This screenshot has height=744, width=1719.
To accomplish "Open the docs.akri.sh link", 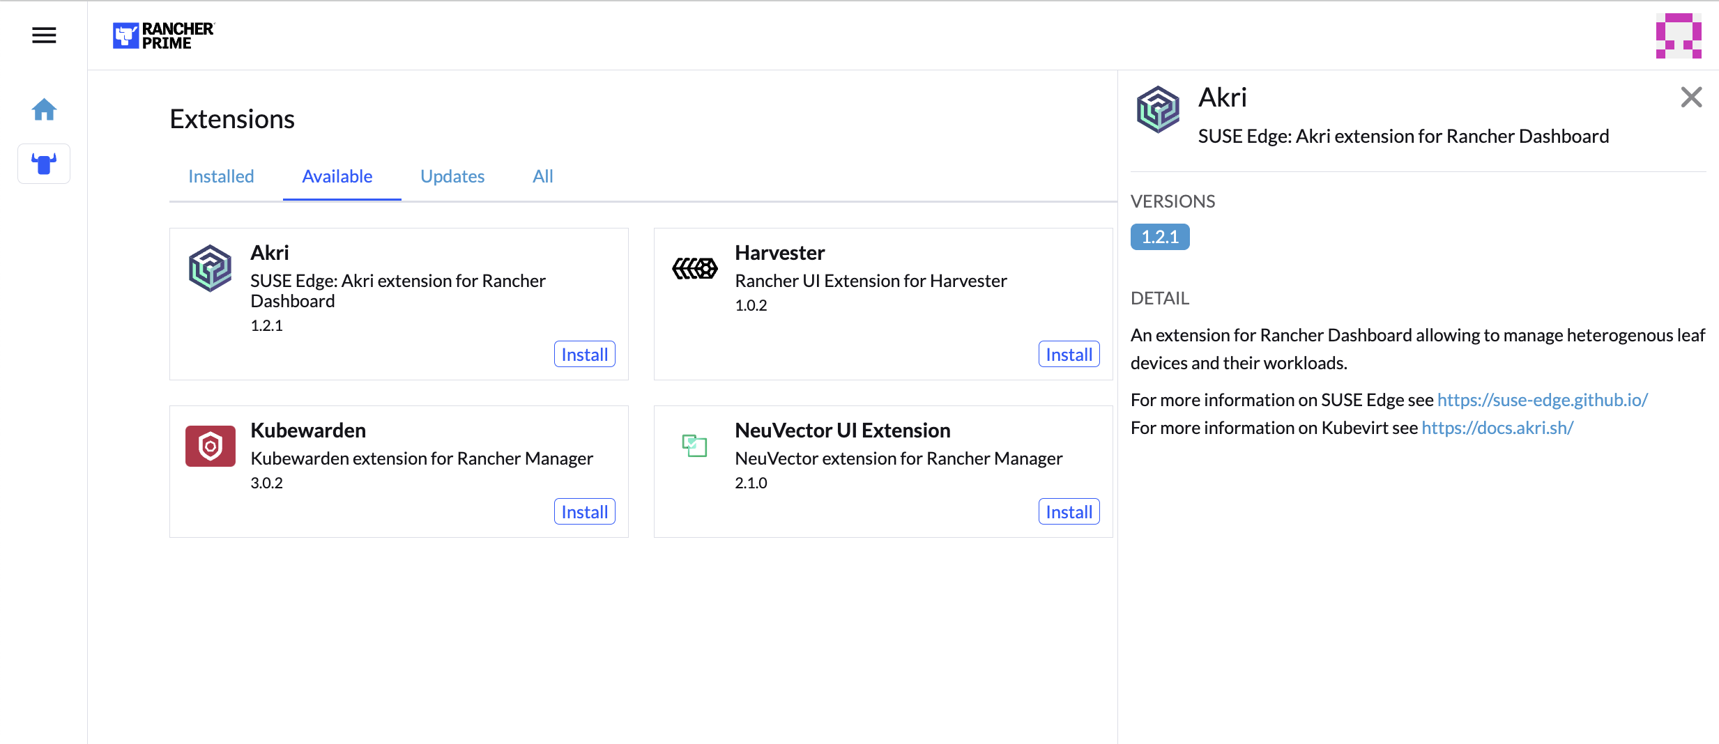I will pos(1497,428).
